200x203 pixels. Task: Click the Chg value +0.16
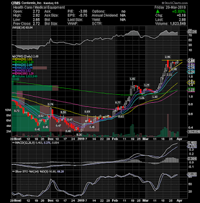tap(181, 16)
